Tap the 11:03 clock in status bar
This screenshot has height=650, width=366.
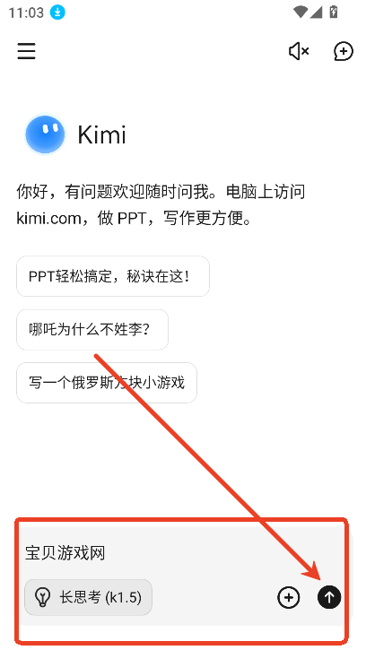pyautogui.click(x=26, y=13)
